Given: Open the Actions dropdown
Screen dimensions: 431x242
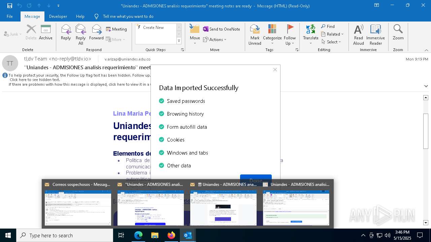Looking at the screenshot, I should point(215,39).
